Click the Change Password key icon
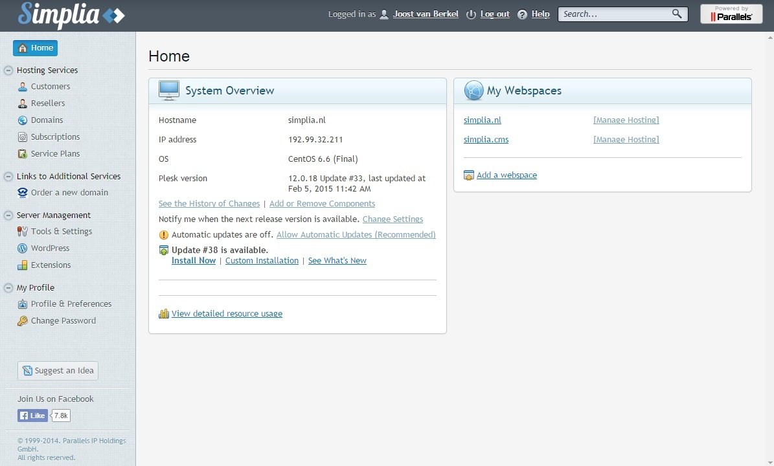774x466 pixels. [x=22, y=321]
